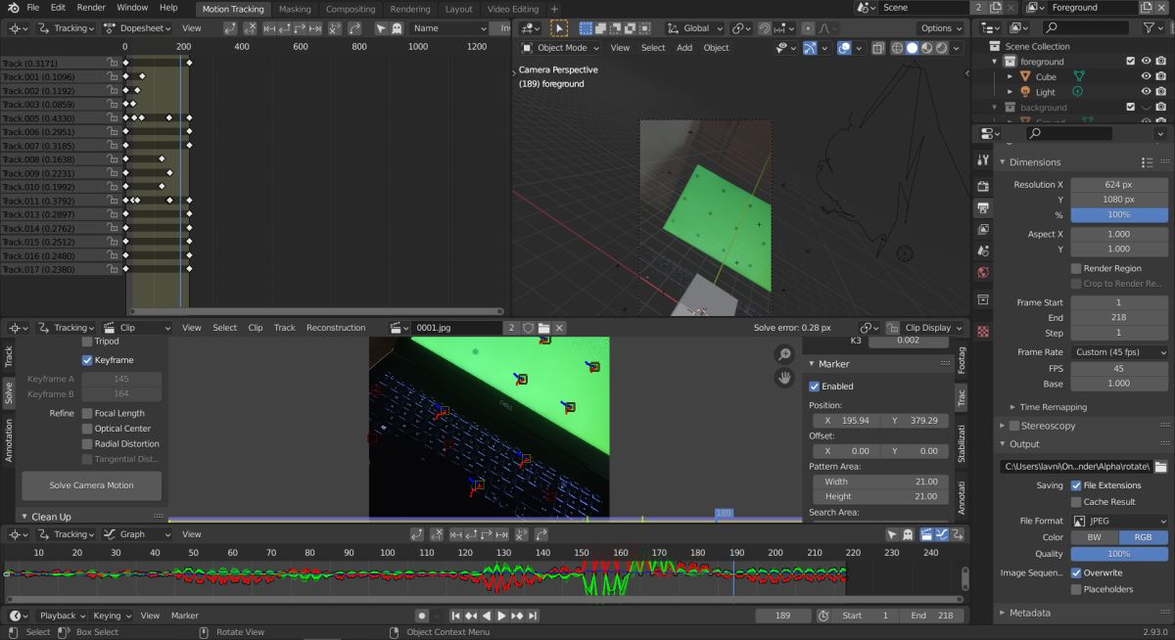Enable Tripod solver checkbox

(x=87, y=342)
